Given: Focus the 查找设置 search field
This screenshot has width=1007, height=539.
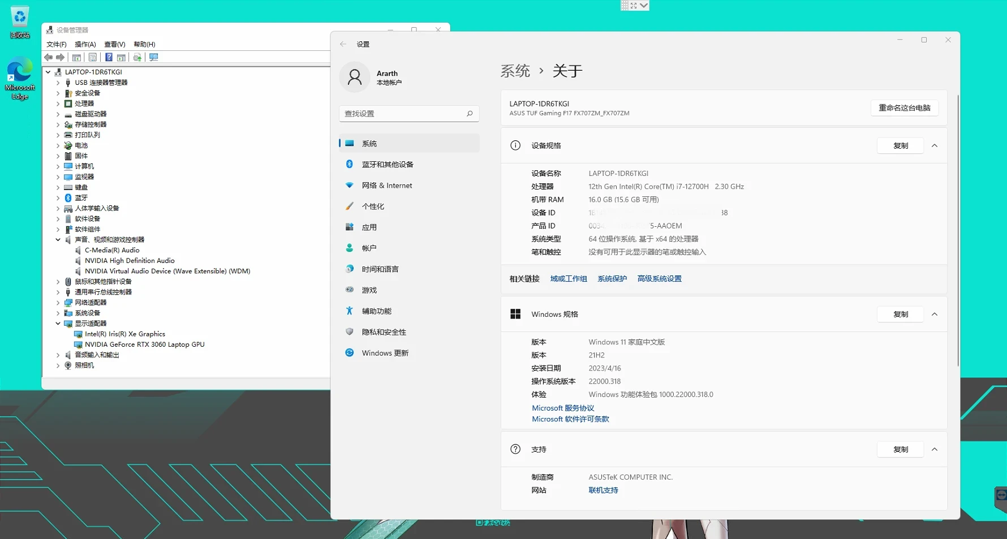Looking at the screenshot, I should point(409,114).
